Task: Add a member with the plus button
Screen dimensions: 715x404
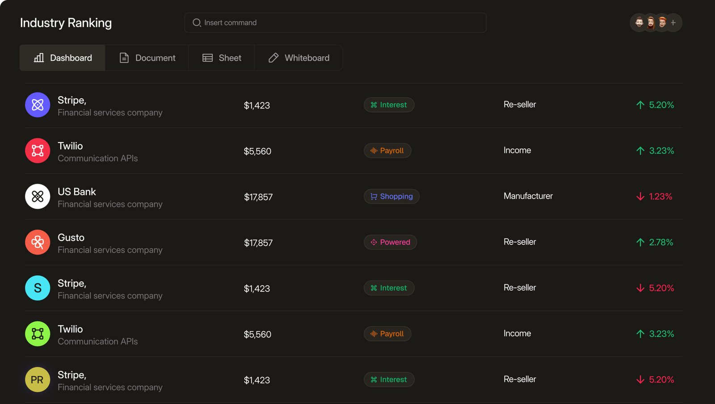Action: point(673,22)
